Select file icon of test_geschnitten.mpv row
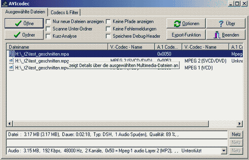Image resolution: width=249 pixels, height=160 pixels. (x=11, y=68)
